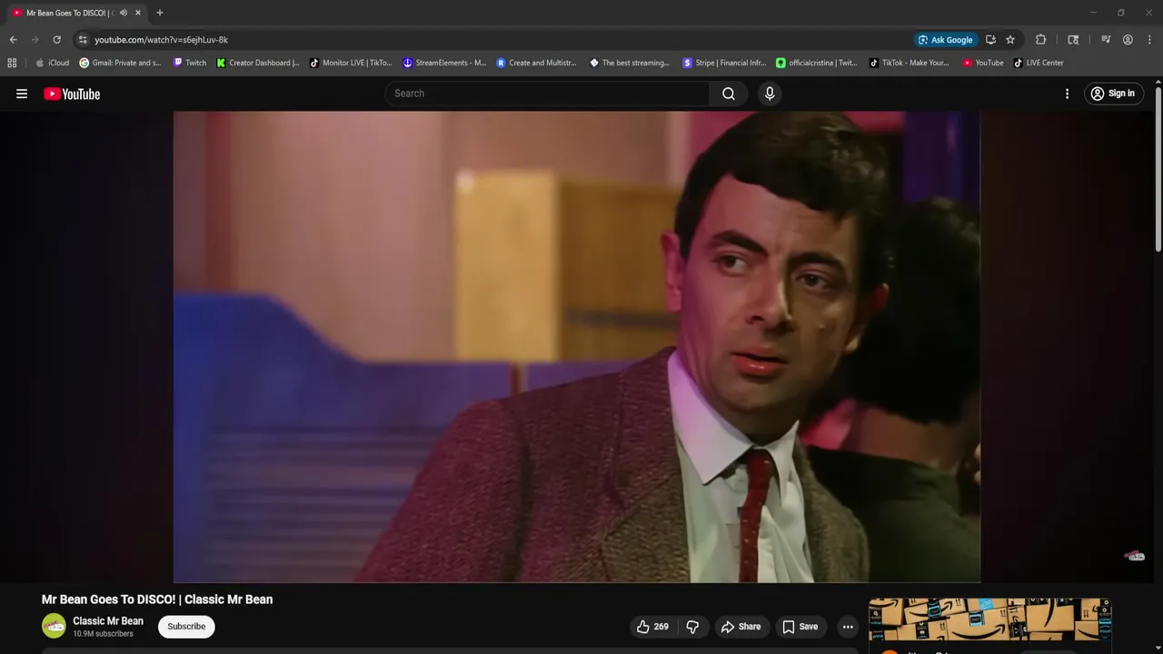Reload the current page
This screenshot has height=654, width=1163.
tap(56, 40)
